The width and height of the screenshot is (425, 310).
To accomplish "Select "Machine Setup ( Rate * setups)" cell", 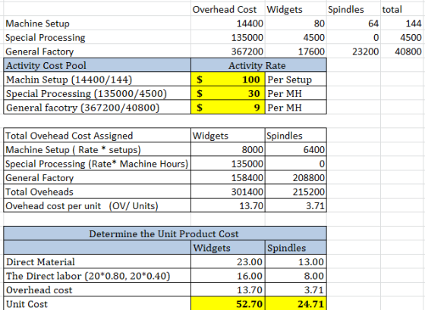I will tap(97, 149).
